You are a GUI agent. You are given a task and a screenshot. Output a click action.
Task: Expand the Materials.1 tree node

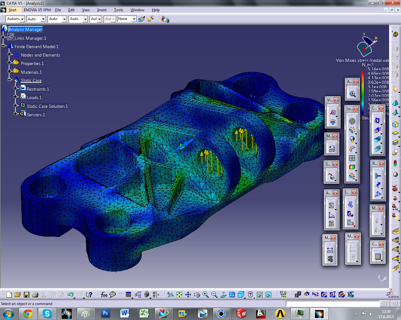click(9, 71)
